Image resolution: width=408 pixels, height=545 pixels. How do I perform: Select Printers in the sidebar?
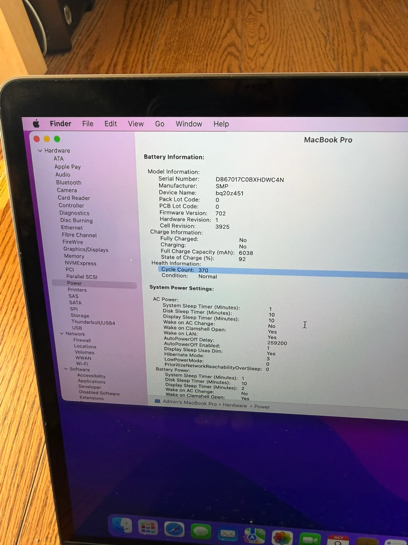coord(77,290)
